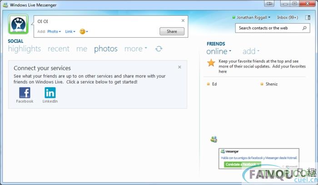This screenshot has width=318, height=185.
Task: Click the user profile picture
Action: tap(18, 24)
